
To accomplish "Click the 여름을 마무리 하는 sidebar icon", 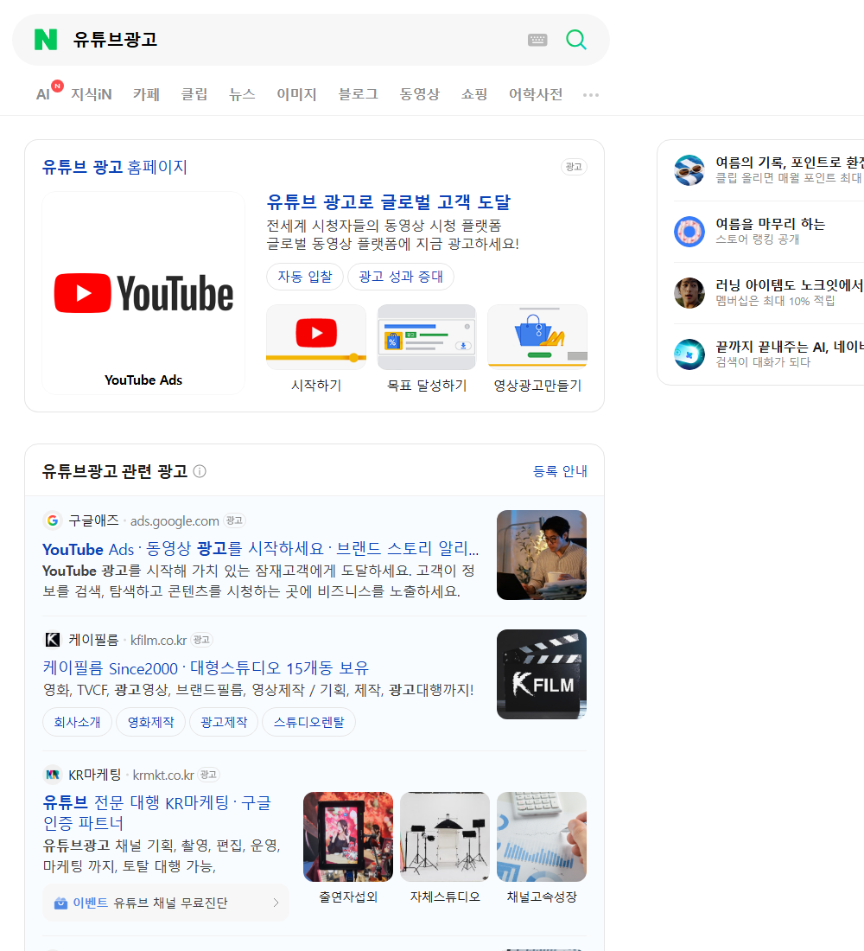I will click(689, 231).
